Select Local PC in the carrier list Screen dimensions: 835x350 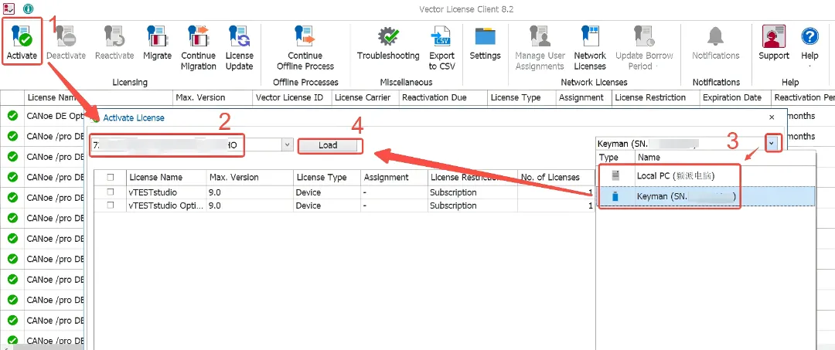(x=705, y=175)
